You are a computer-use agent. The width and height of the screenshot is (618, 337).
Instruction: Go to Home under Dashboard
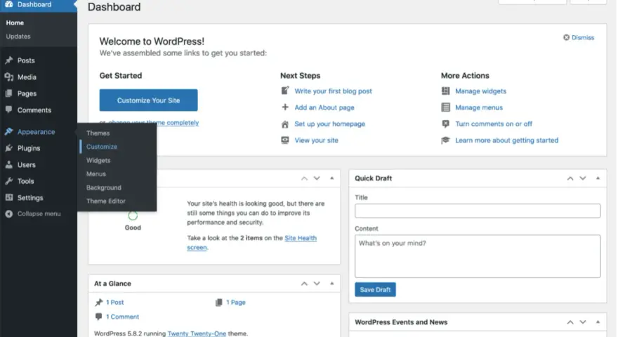pyautogui.click(x=15, y=23)
